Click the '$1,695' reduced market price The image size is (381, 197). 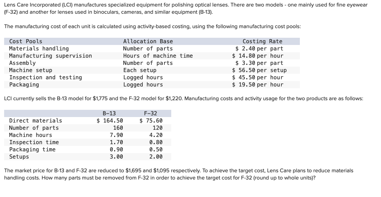pyautogui.click(x=133, y=171)
